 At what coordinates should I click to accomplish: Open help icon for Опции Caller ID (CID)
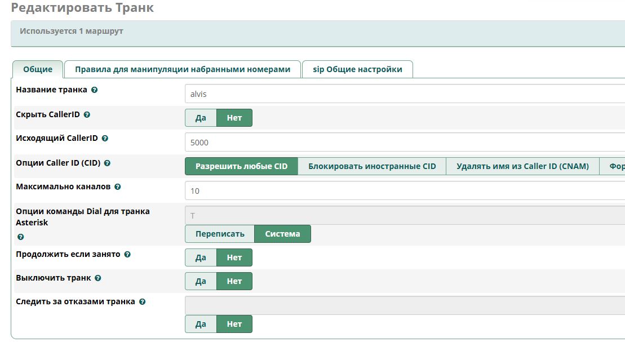click(x=107, y=163)
